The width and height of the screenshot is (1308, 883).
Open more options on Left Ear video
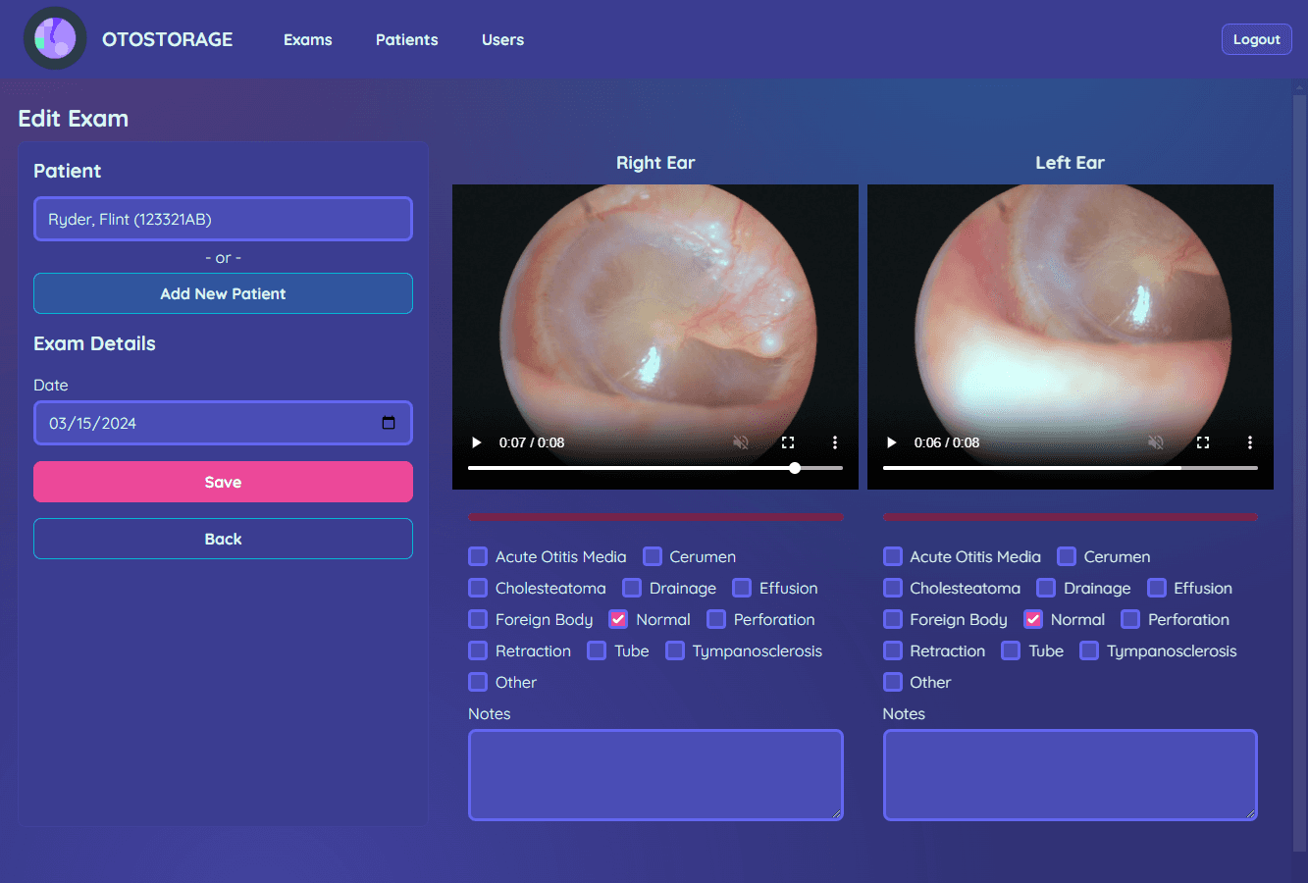pyautogui.click(x=1250, y=442)
